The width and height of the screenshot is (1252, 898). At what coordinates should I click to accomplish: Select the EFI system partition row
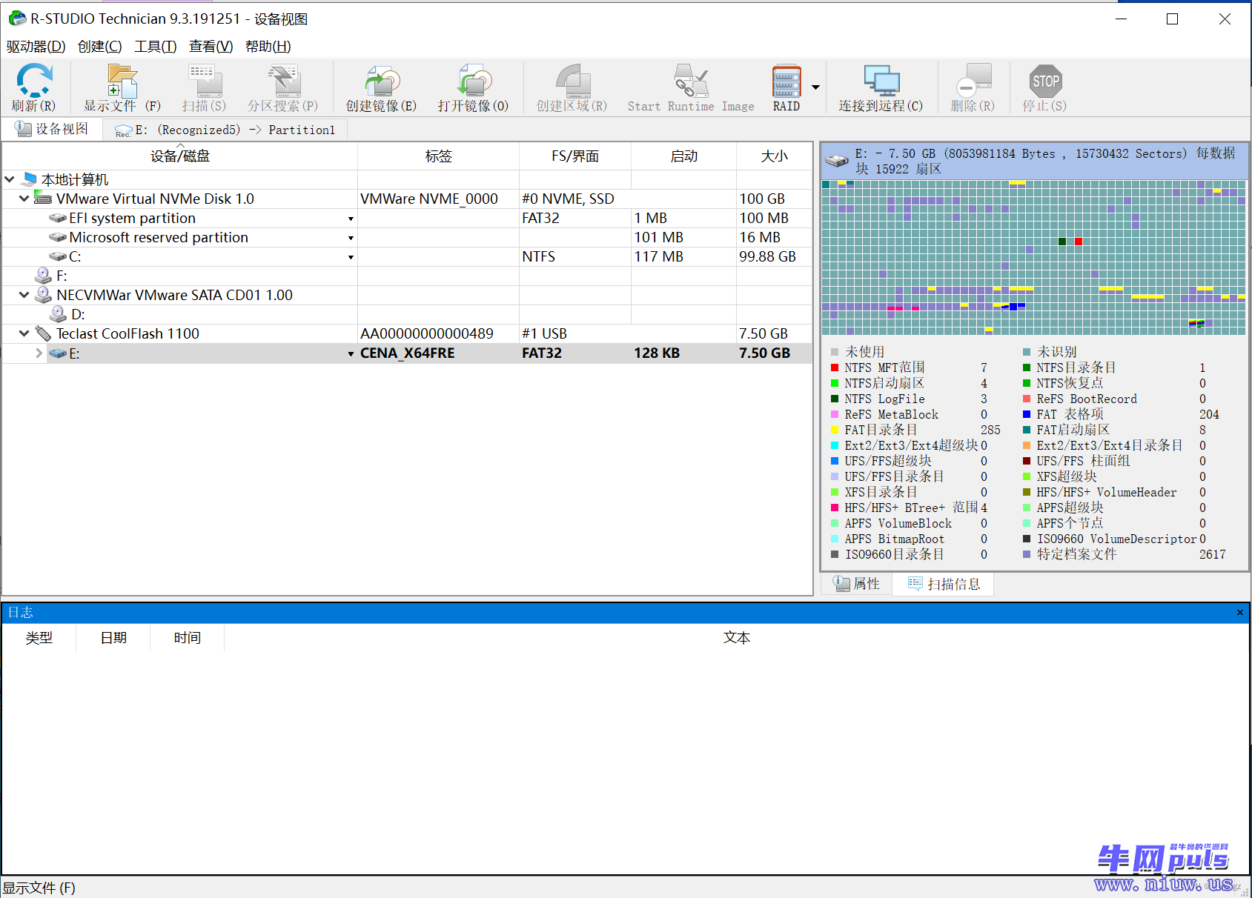tap(407, 218)
